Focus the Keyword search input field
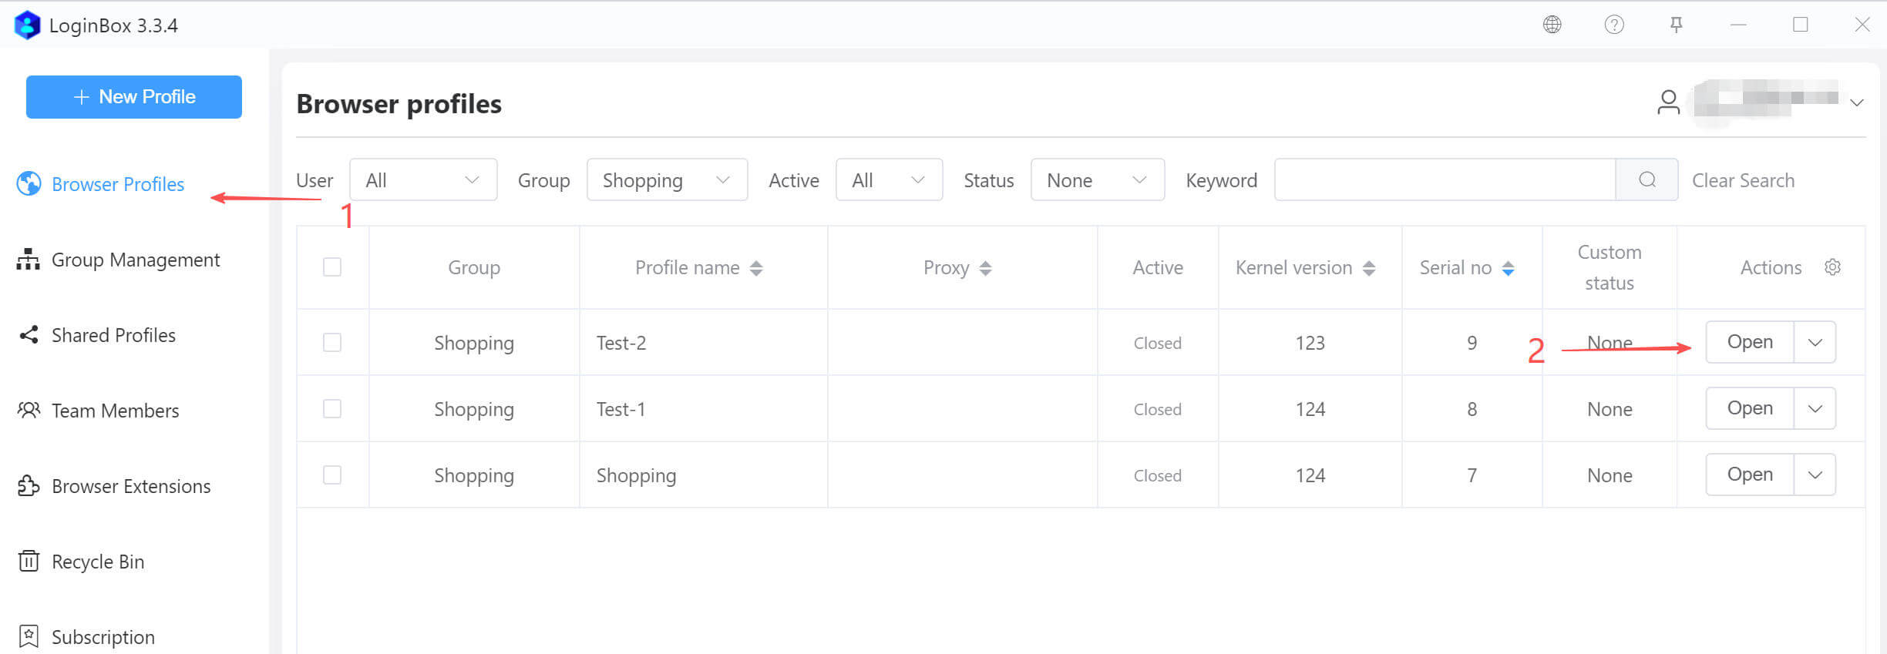 tap(1445, 179)
